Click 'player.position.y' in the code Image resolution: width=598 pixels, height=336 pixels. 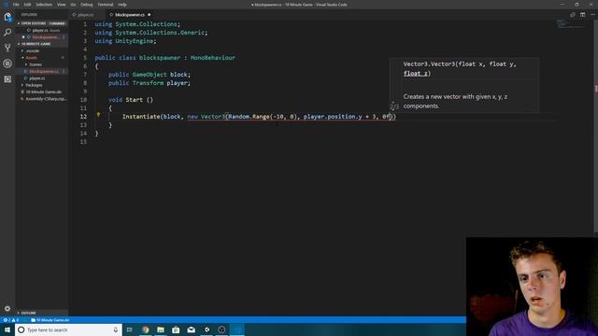(x=333, y=117)
